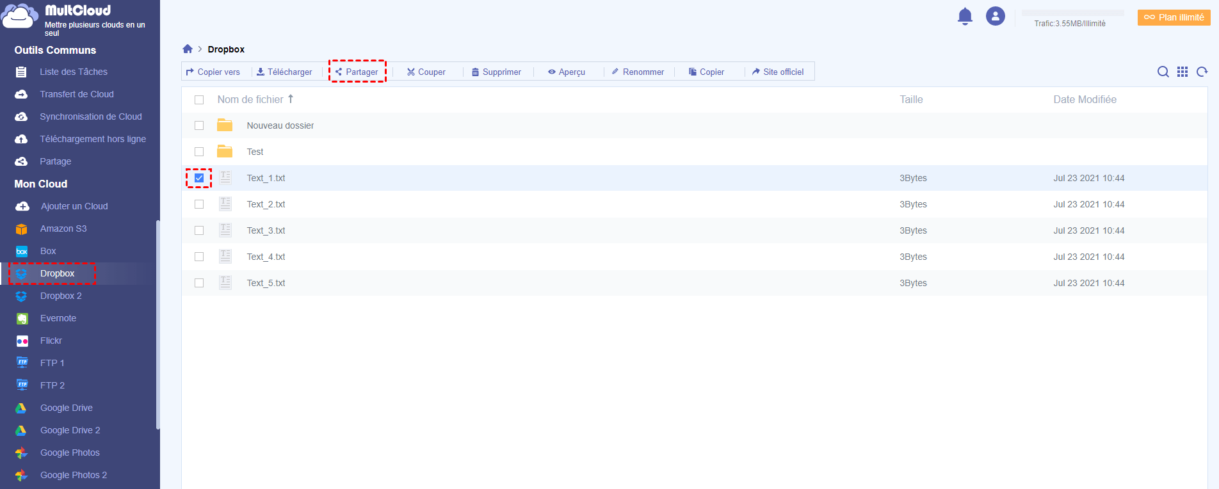The image size is (1219, 489).
Task: Open the Text_4.txt file name
Action: click(266, 257)
